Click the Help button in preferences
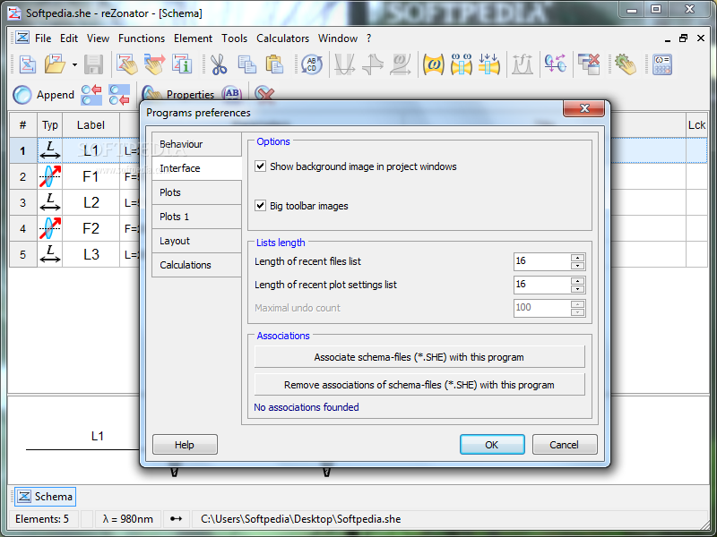 (185, 444)
